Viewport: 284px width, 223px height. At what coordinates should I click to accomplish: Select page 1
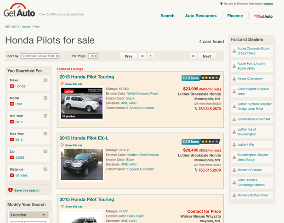[x=151, y=56]
